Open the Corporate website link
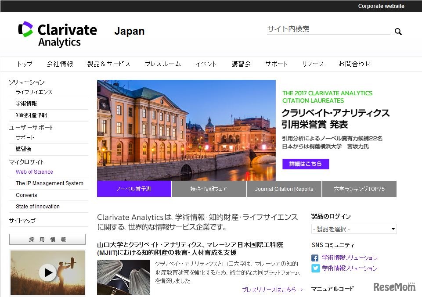The height and width of the screenshot is (297, 422). tap(382, 6)
